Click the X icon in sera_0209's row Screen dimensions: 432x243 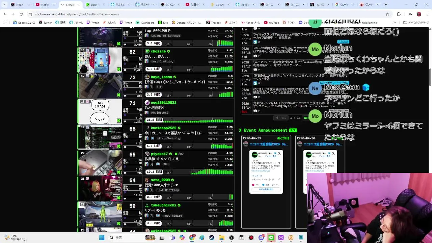coord(152,190)
